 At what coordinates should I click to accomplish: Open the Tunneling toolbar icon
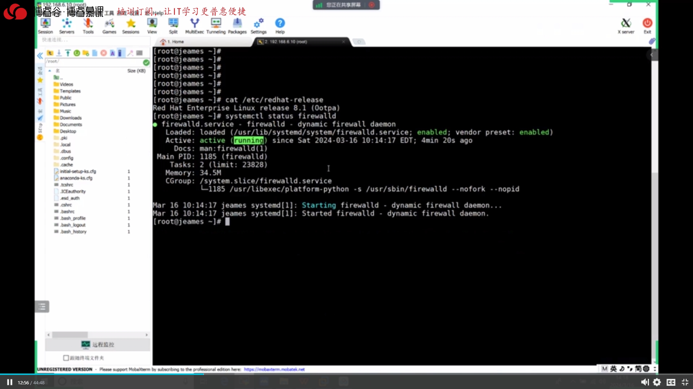[x=216, y=26]
